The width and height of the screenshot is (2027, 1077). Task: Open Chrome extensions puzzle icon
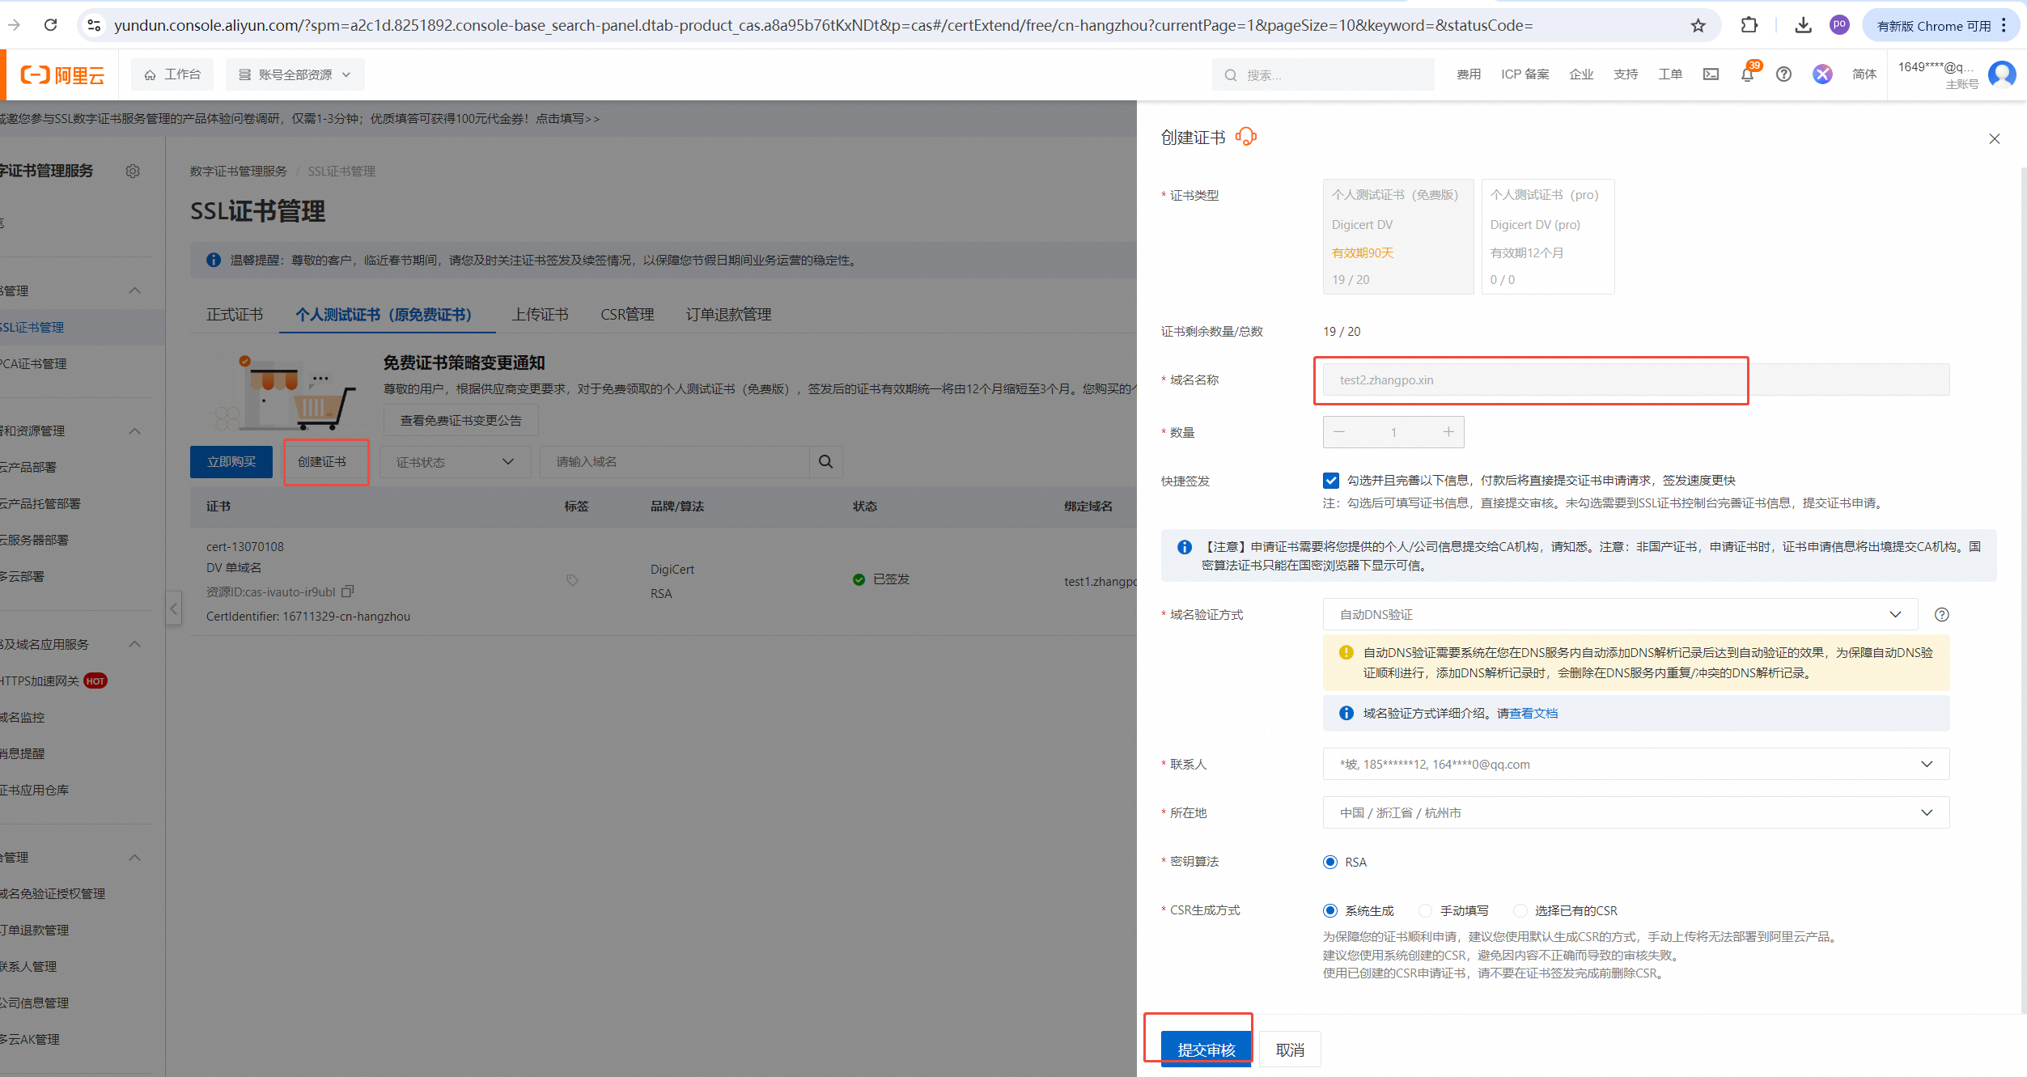[1749, 25]
